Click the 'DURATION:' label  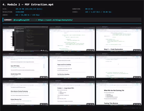click(76, 9)
